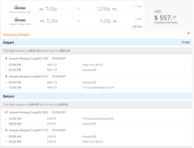The width and height of the screenshot is (194, 148).
Task: Click arrival chevron next to 02:10 PM
Action: click(x=6, y=70)
